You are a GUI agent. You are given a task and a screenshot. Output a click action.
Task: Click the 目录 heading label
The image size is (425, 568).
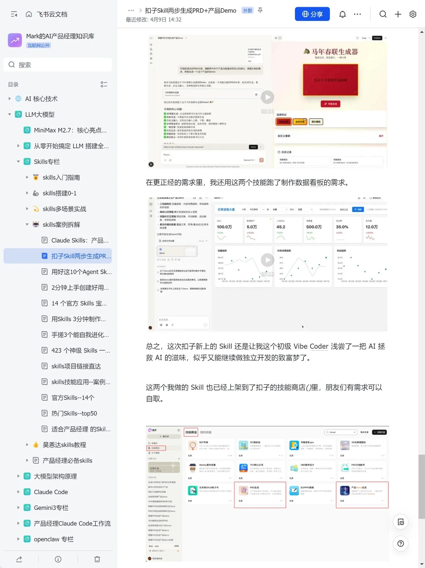13,85
